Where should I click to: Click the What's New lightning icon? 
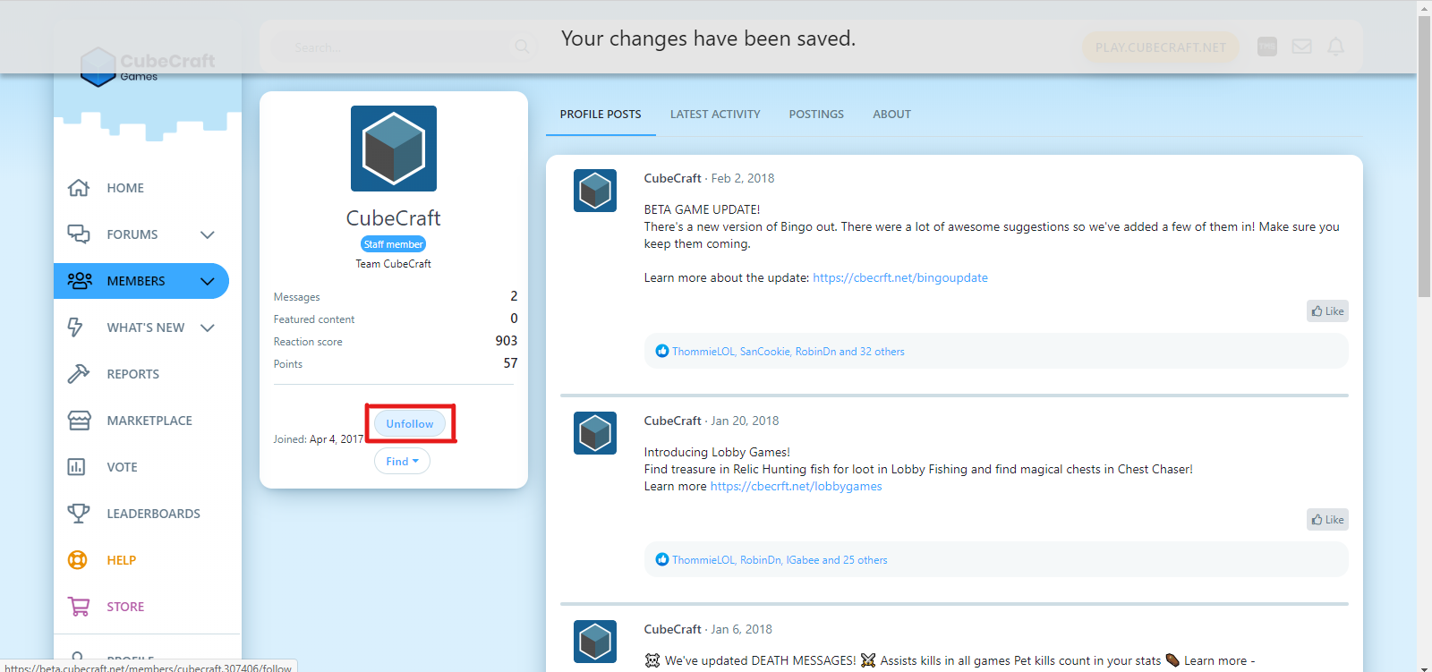tap(76, 327)
